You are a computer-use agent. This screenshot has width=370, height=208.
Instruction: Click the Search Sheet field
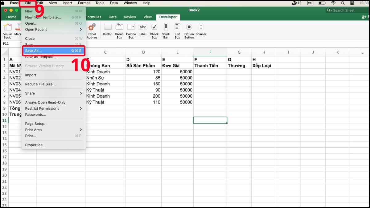pos(347,10)
